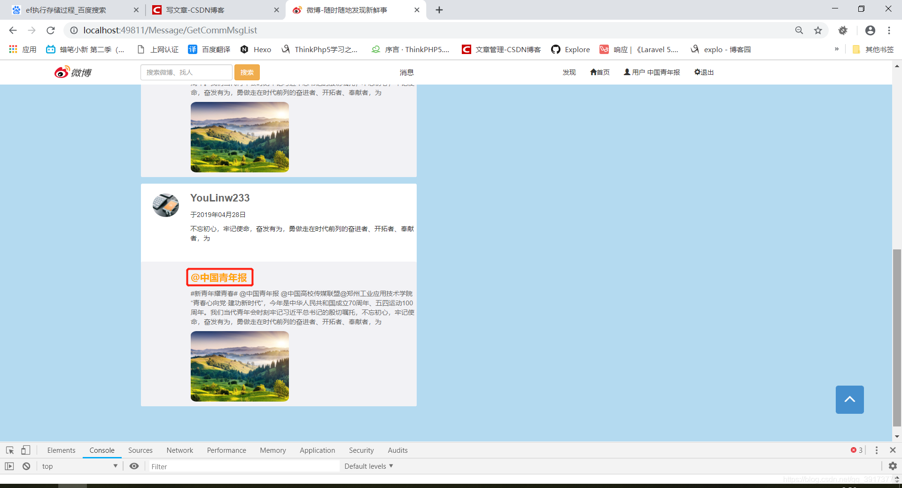Select the inspect element cursor in DevTools
Image resolution: width=902 pixels, height=488 pixels.
[x=9, y=450]
